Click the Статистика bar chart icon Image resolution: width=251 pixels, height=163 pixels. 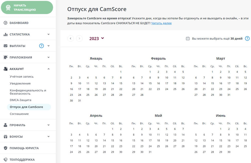pyautogui.click(x=6, y=34)
